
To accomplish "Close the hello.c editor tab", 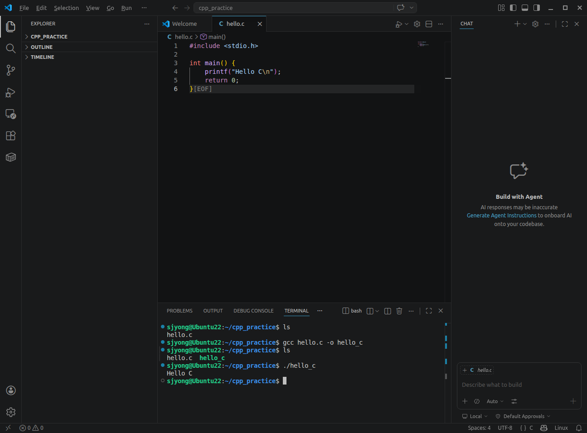I will point(260,24).
